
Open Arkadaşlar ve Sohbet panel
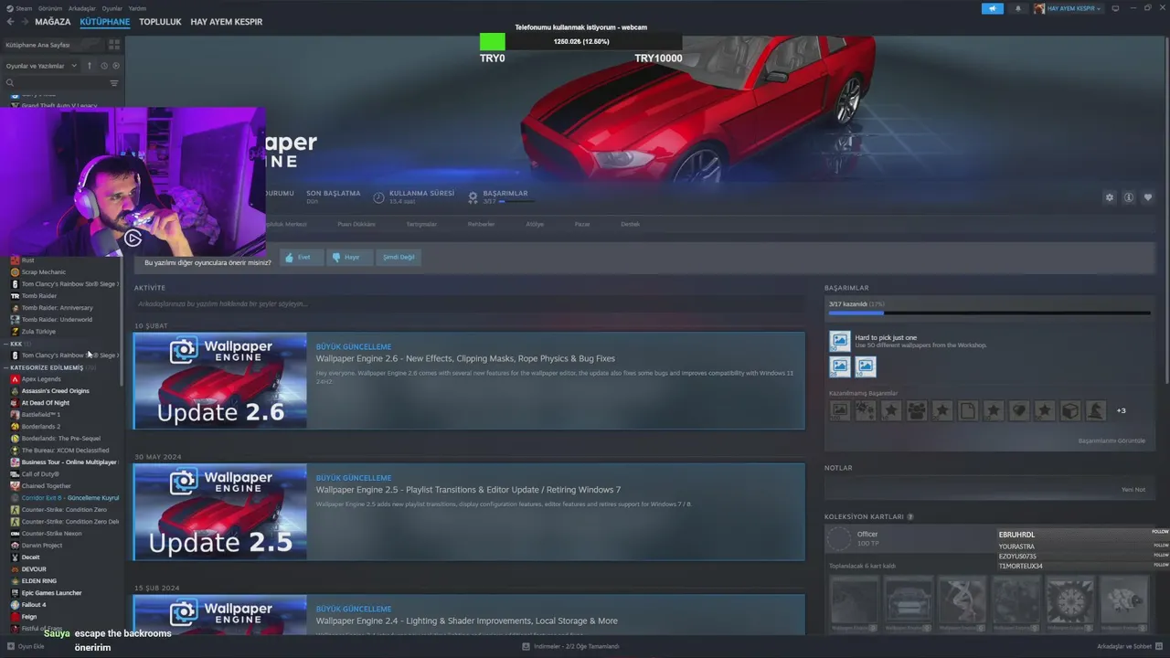pyautogui.click(x=1130, y=646)
